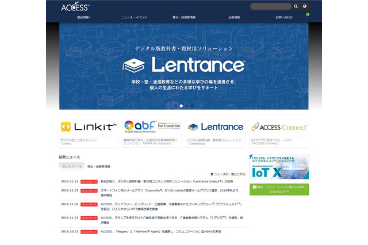Click the 最新ニュース heading
This screenshot has width=368, height=245.
point(70,157)
